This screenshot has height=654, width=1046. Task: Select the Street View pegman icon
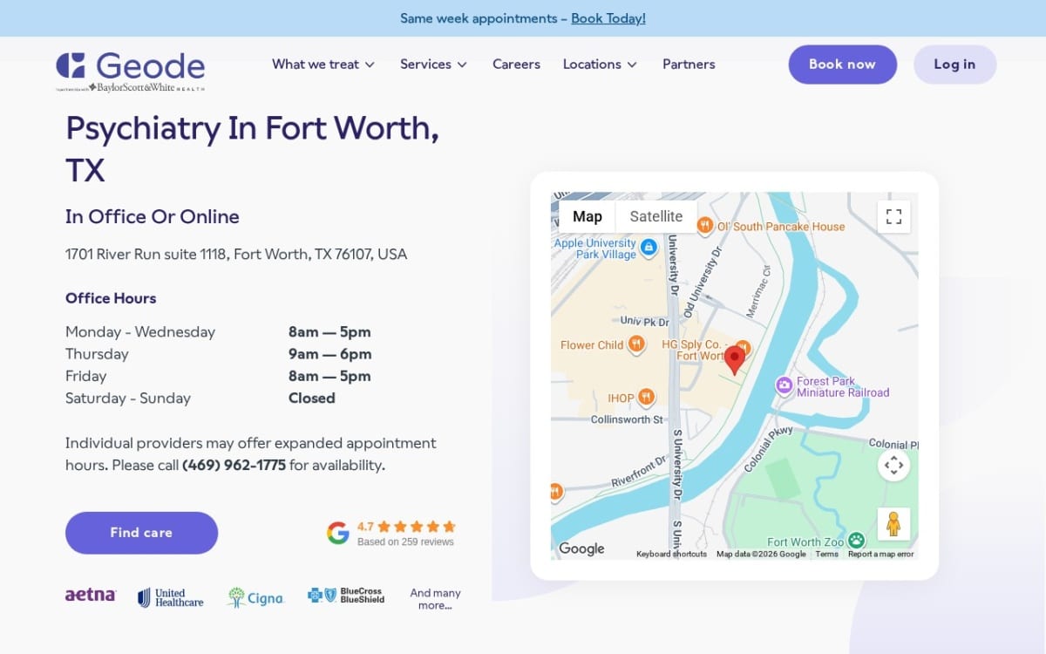pyautogui.click(x=893, y=524)
